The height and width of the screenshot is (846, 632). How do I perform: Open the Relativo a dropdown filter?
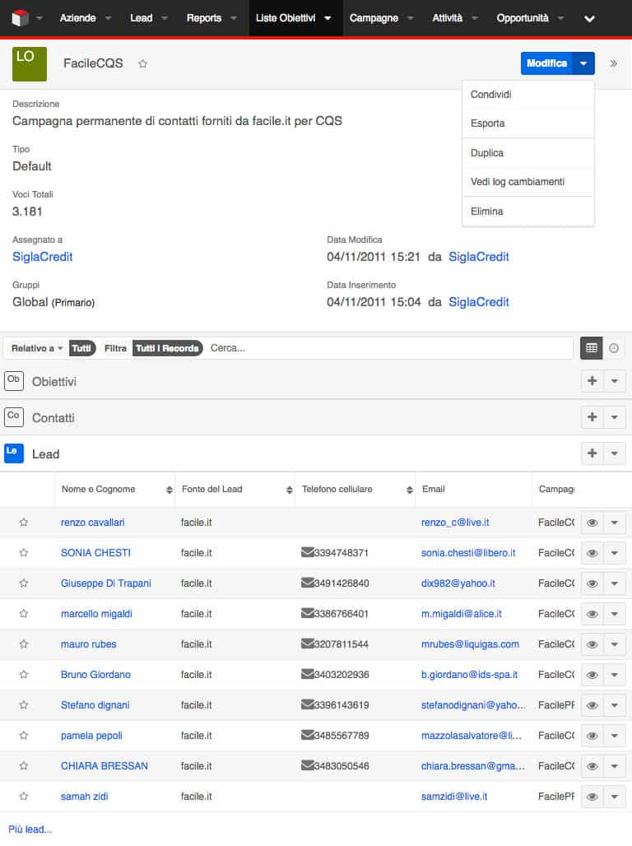pos(37,348)
